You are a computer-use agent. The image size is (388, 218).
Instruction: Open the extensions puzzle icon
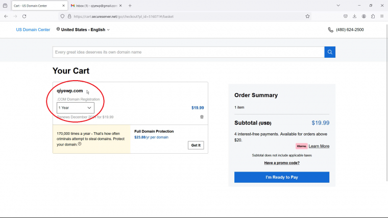[x=373, y=16]
